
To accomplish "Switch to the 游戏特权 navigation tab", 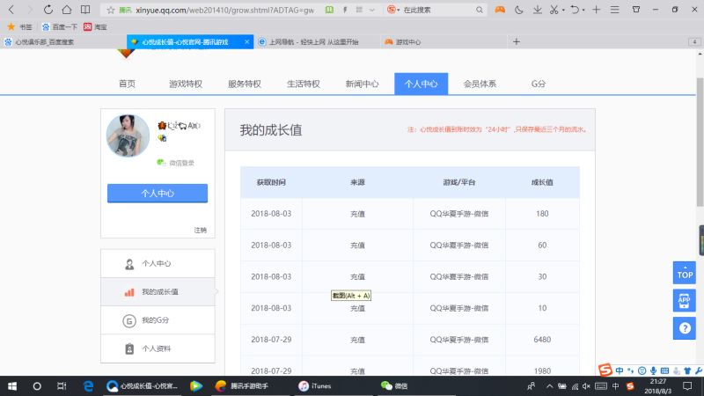I will [x=185, y=84].
